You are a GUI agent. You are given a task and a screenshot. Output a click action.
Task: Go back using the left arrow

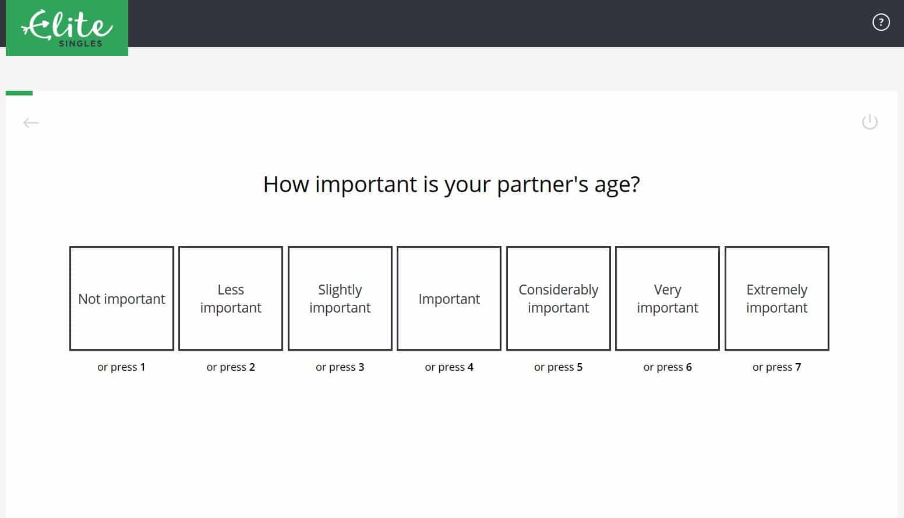click(31, 123)
